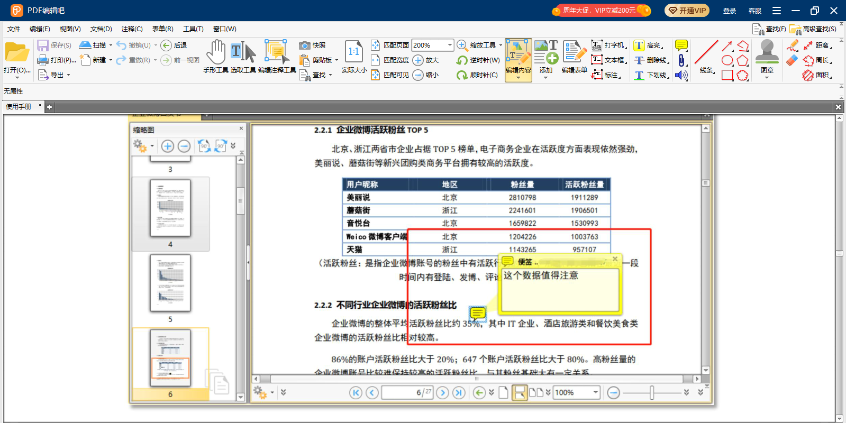Click the 登录 login link
846x423 pixels.
click(730, 11)
